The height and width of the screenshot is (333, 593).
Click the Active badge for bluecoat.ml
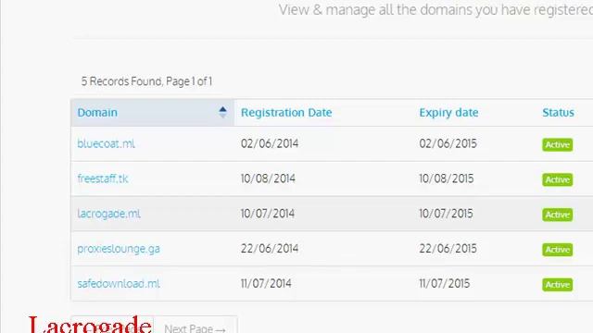pyautogui.click(x=558, y=144)
